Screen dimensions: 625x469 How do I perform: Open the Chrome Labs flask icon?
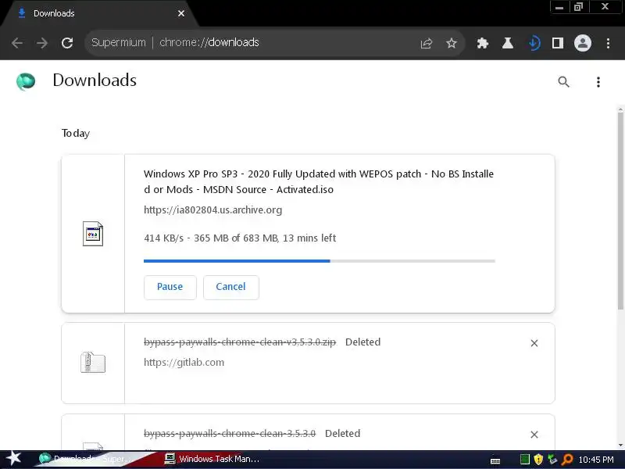point(507,43)
